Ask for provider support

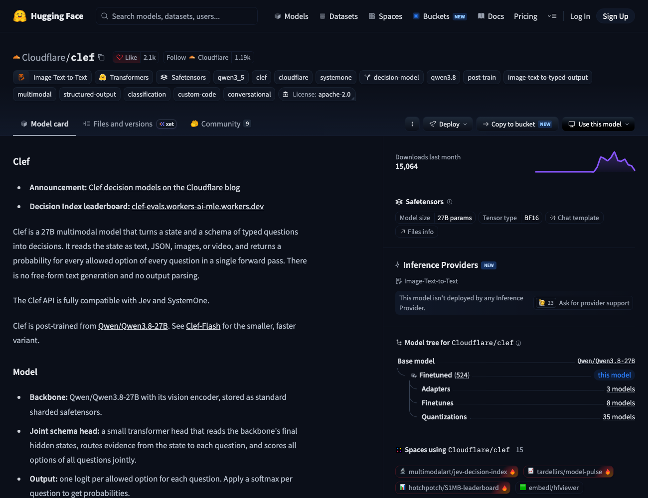click(584, 303)
